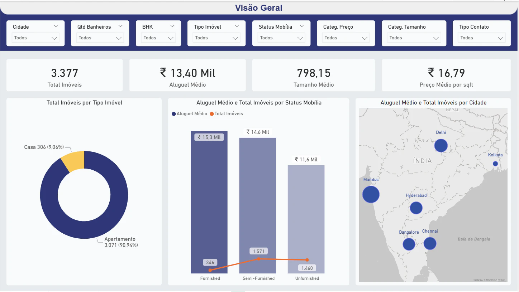Click the 'Casa 306 (9,06%)' data label
The image size is (519, 292).
pos(44,147)
